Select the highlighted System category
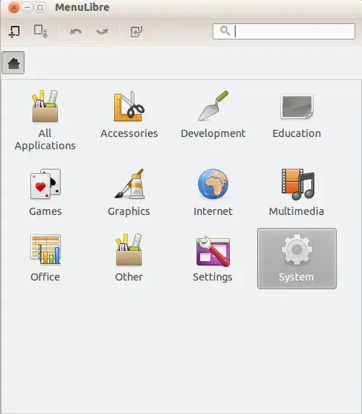The height and width of the screenshot is (414, 362). pos(297,258)
